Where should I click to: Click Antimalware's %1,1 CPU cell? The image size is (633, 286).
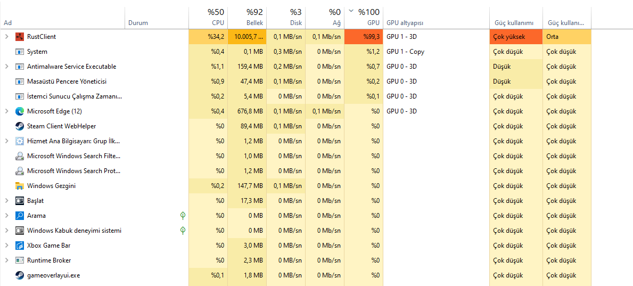(208, 67)
